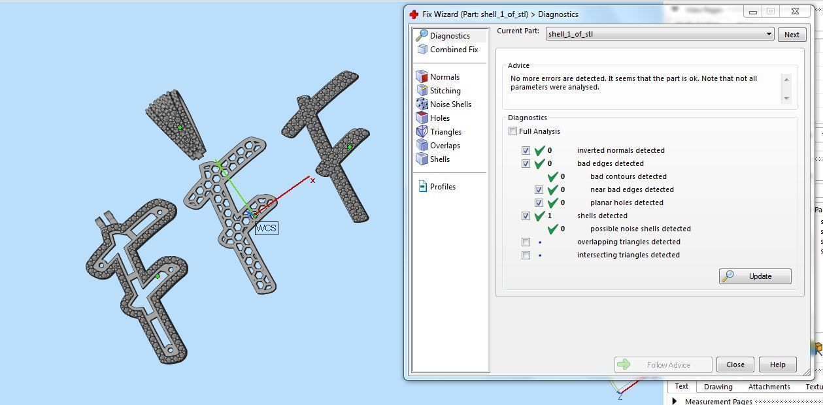Viewport: 823px width, 405px height.
Task: Uncheck inverted normals detected checkbox
Action: 526,150
